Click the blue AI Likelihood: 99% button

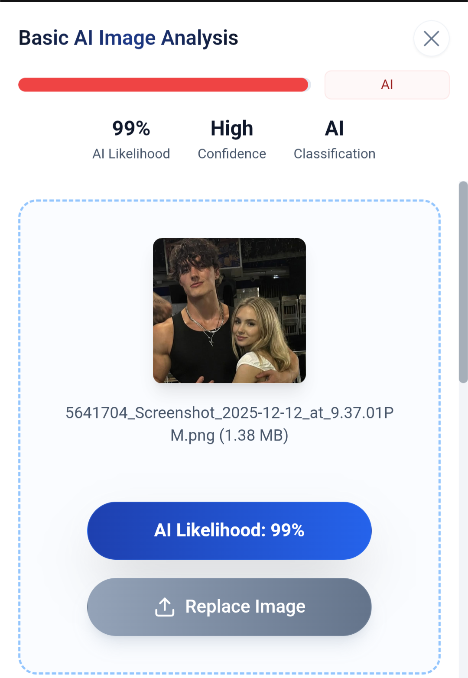(229, 530)
